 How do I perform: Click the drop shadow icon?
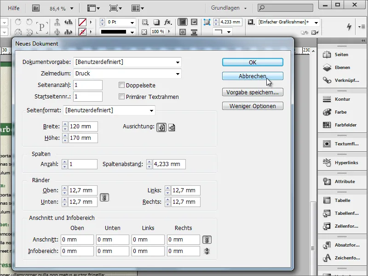pyautogui.click(x=156, y=22)
